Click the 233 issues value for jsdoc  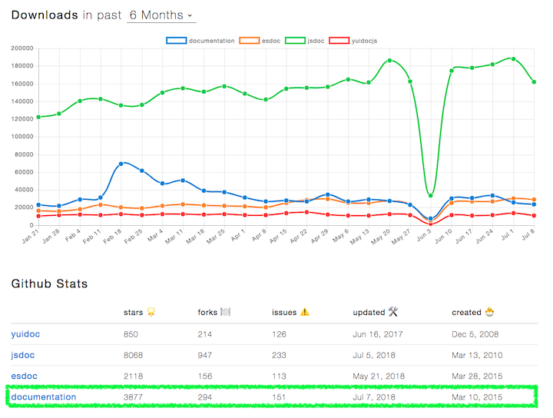[279, 355]
